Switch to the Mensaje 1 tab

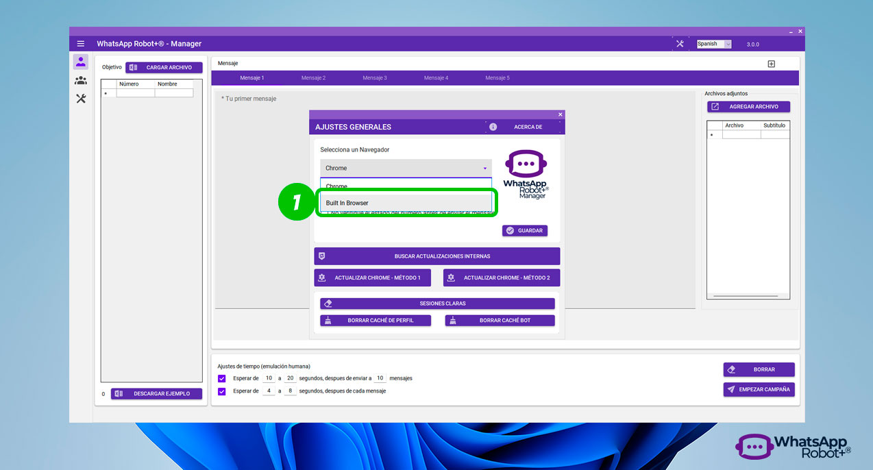tap(251, 78)
